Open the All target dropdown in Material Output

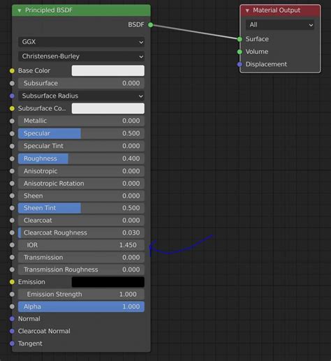coord(280,24)
